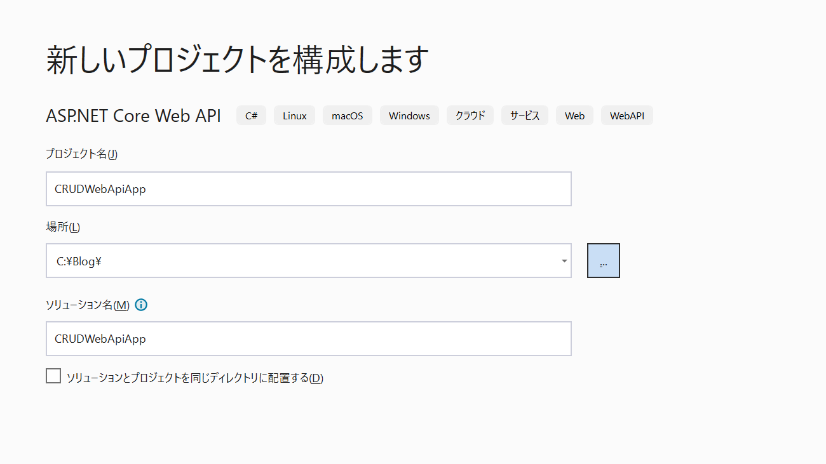Click the プロジェクト名(J) label
The image size is (826, 464).
82,154
